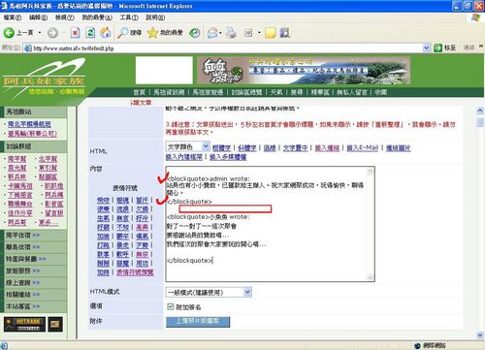Click inside the content text area
Image resolution: width=485 pixels, height=350 pixels.
(267, 224)
